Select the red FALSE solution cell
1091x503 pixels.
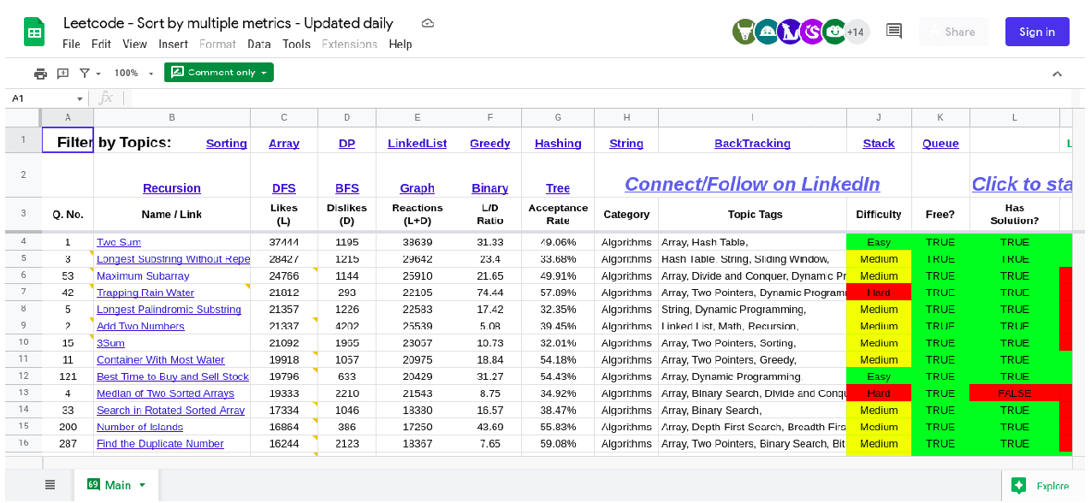click(x=1014, y=394)
